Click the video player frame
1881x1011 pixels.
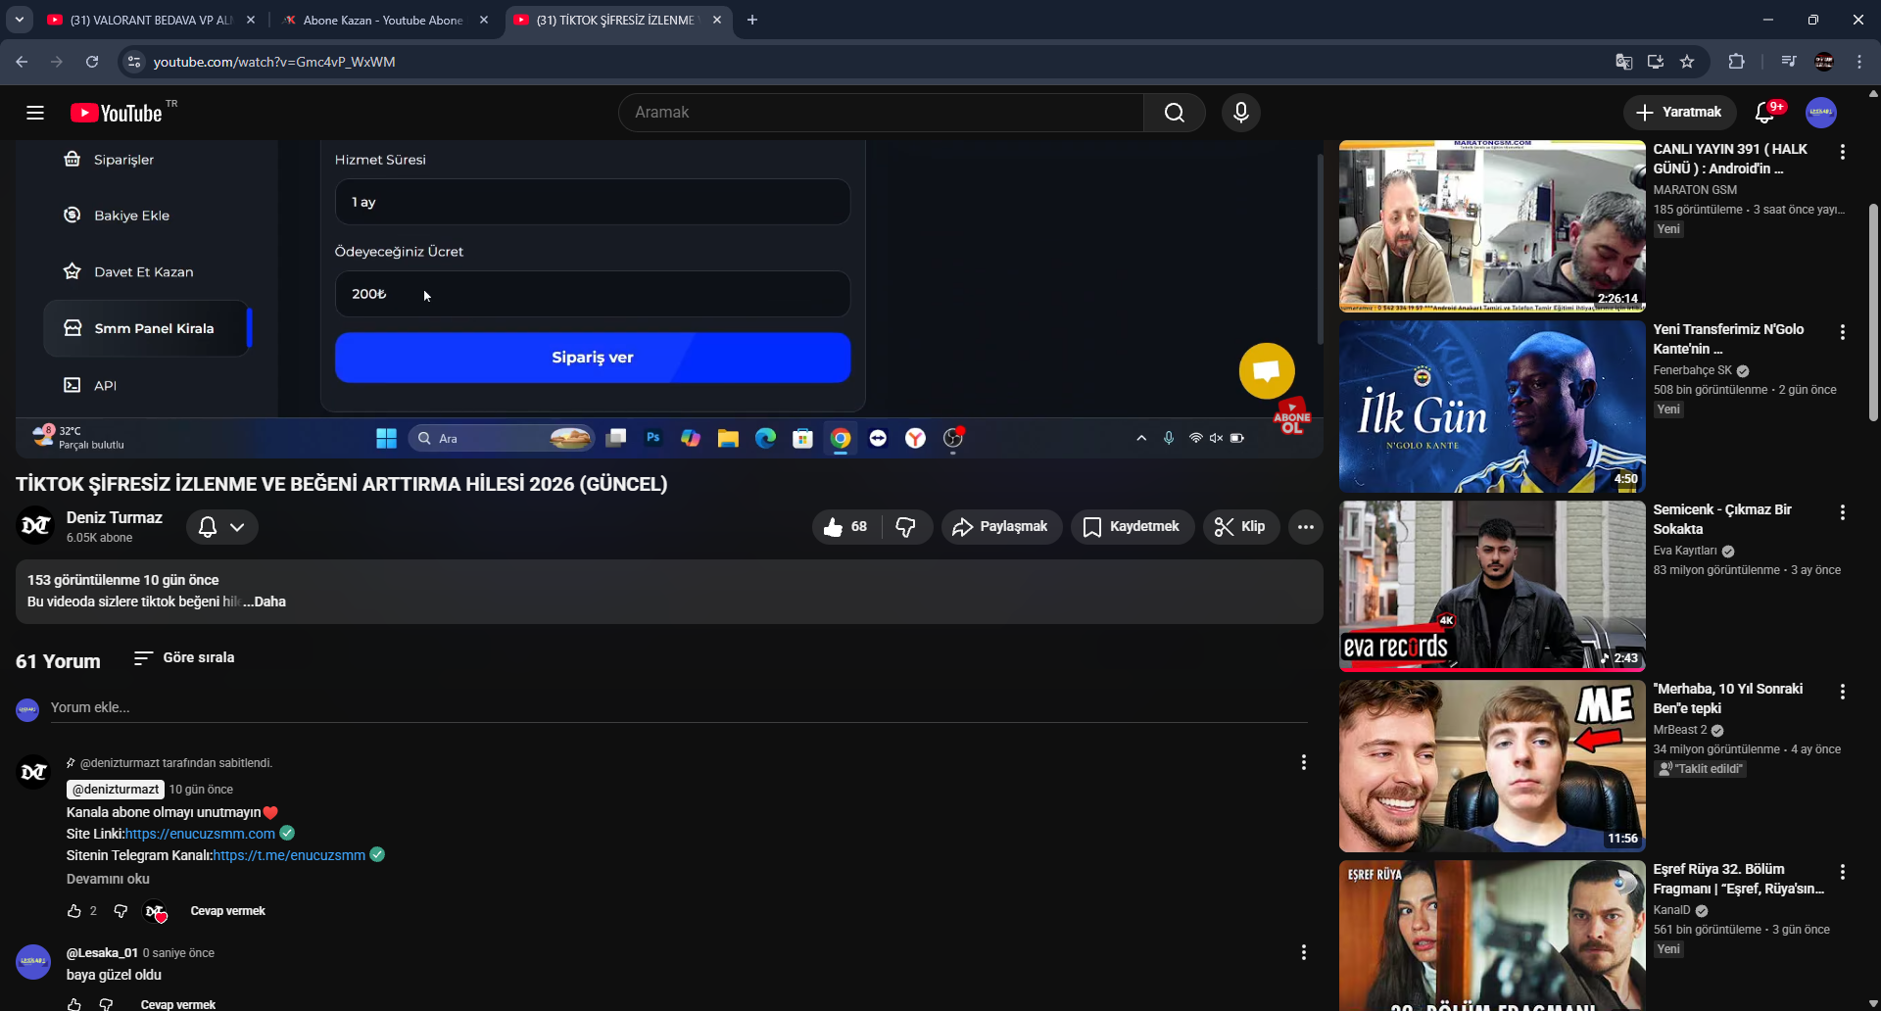[x=669, y=299]
